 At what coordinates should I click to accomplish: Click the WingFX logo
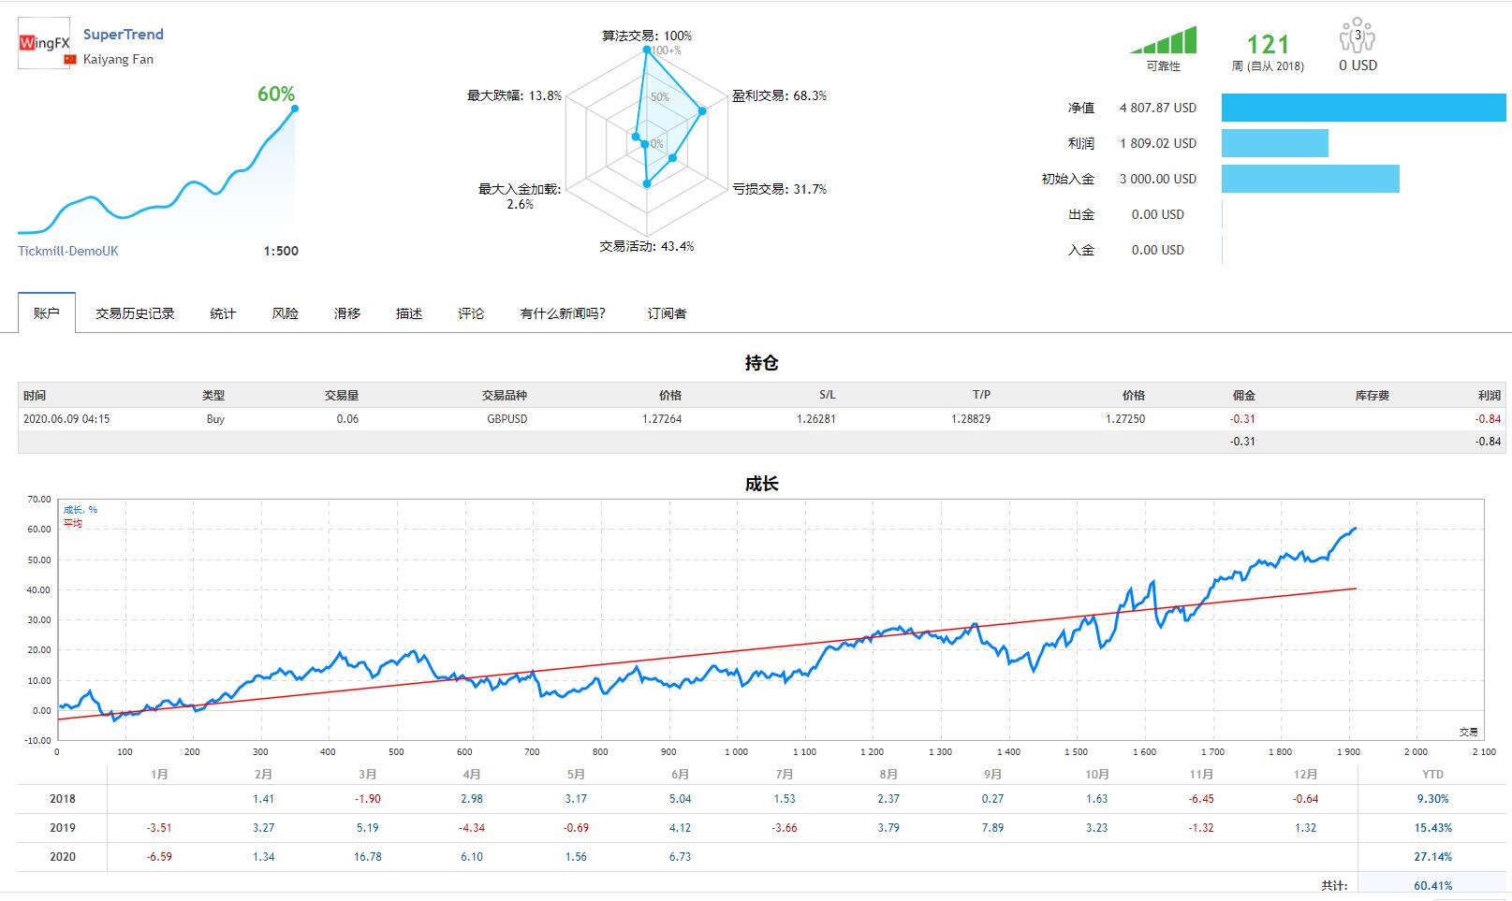(x=42, y=42)
